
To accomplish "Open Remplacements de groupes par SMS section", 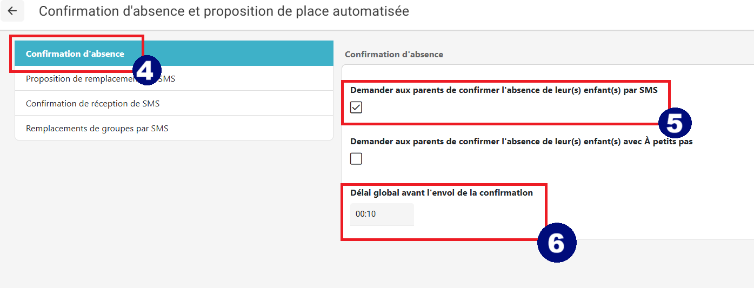I will (x=174, y=128).
